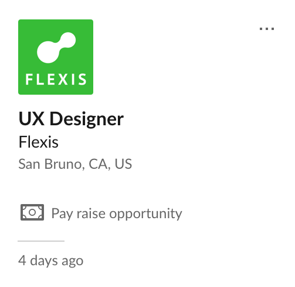The image size is (295, 287).
Task: Click the 4 days ago timestamp
Action: pos(51,261)
